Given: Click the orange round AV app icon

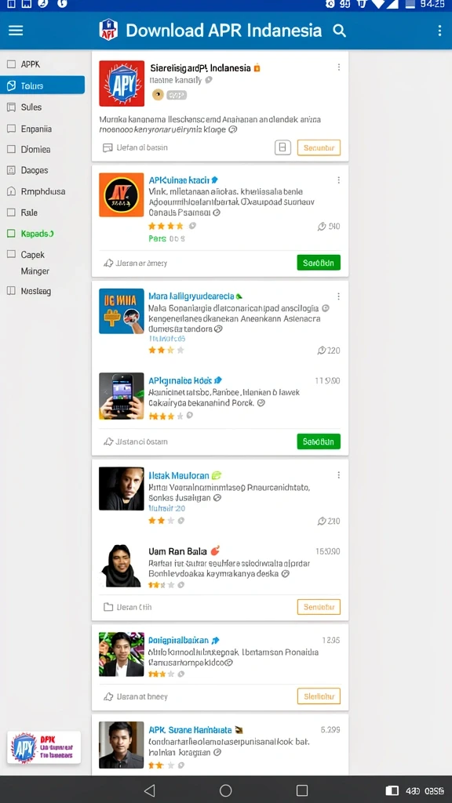Looking at the screenshot, I should pyautogui.click(x=122, y=194).
